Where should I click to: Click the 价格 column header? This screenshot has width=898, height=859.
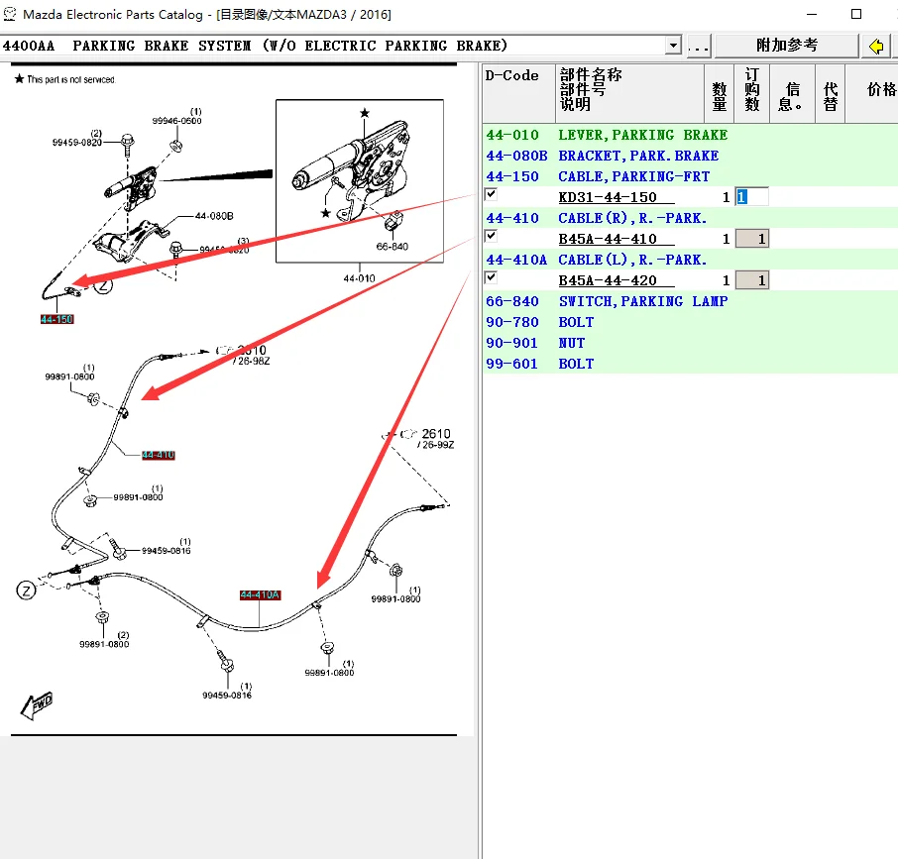tap(872, 93)
